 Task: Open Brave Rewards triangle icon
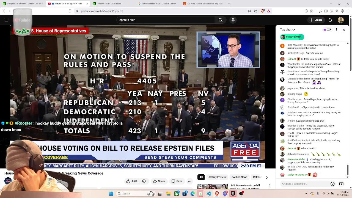click(x=269, y=11)
